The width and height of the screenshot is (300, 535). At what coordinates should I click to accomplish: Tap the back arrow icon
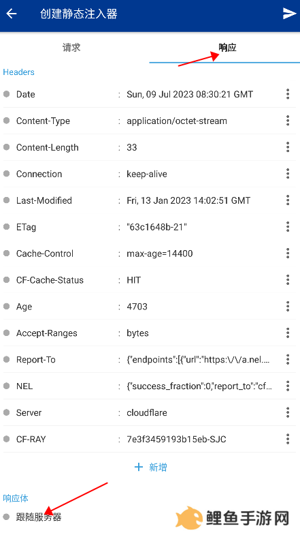pyautogui.click(x=12, y=14)
